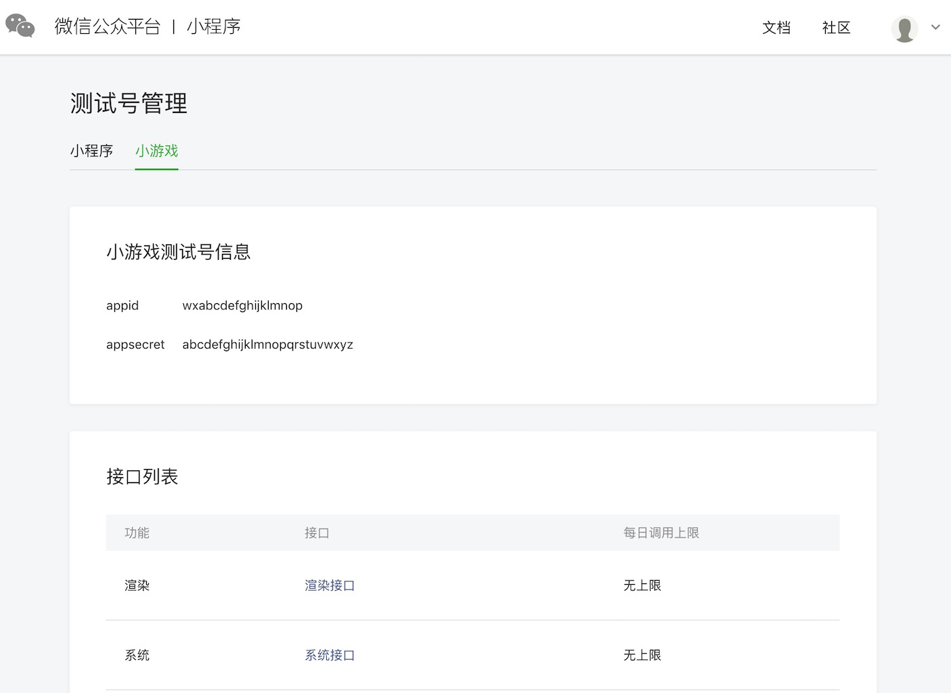
Task: Open the 渲染接口 render interface link
Action: pos(330,585)
